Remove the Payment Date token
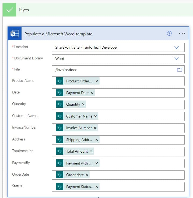 point(92,93)
